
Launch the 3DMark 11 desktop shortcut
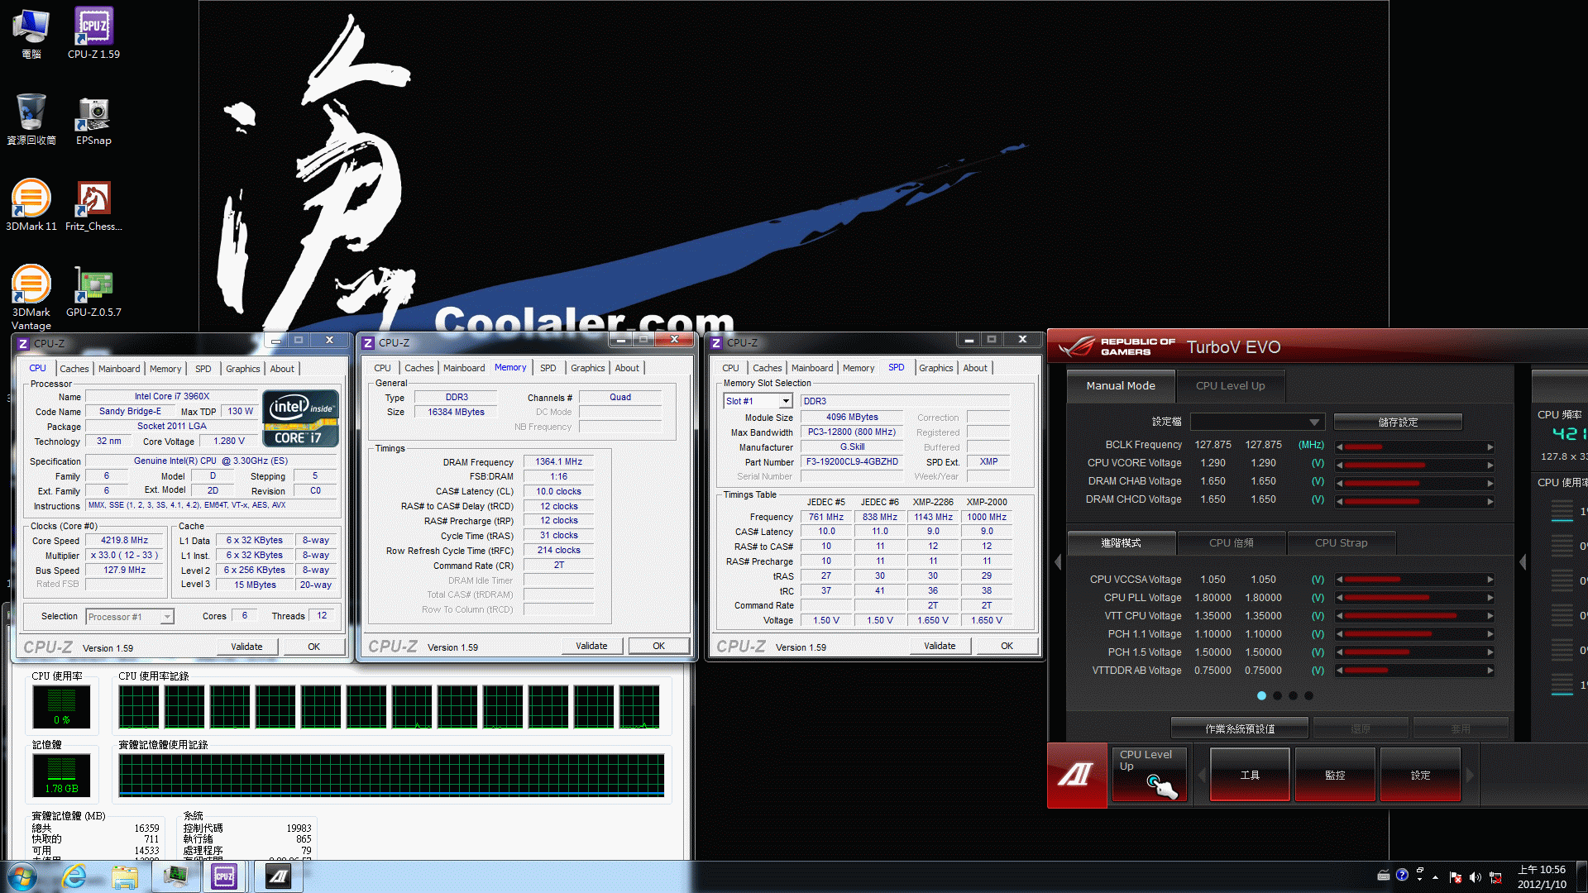[31, 205]
